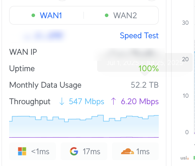
Task: Run the Speed Test
Action: coord(139,36)
